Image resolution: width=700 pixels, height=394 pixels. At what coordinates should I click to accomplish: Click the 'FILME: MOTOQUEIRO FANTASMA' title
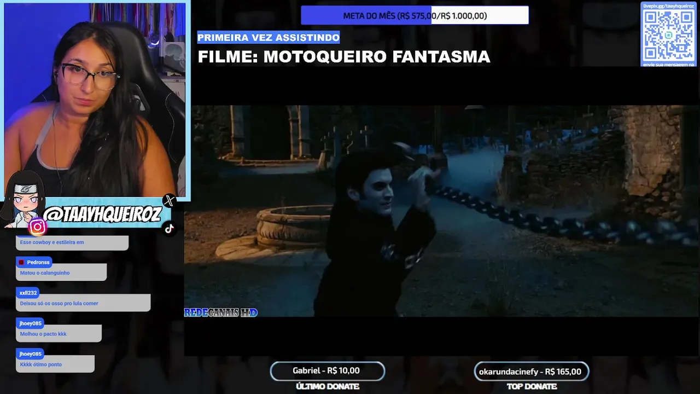click(x=344, y=57)
